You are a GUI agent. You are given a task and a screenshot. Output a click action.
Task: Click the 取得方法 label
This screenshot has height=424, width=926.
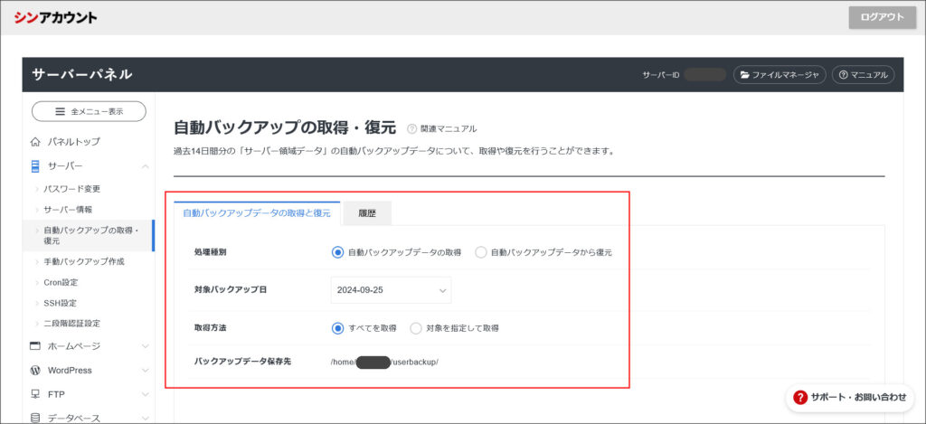(x=210, y=328)
